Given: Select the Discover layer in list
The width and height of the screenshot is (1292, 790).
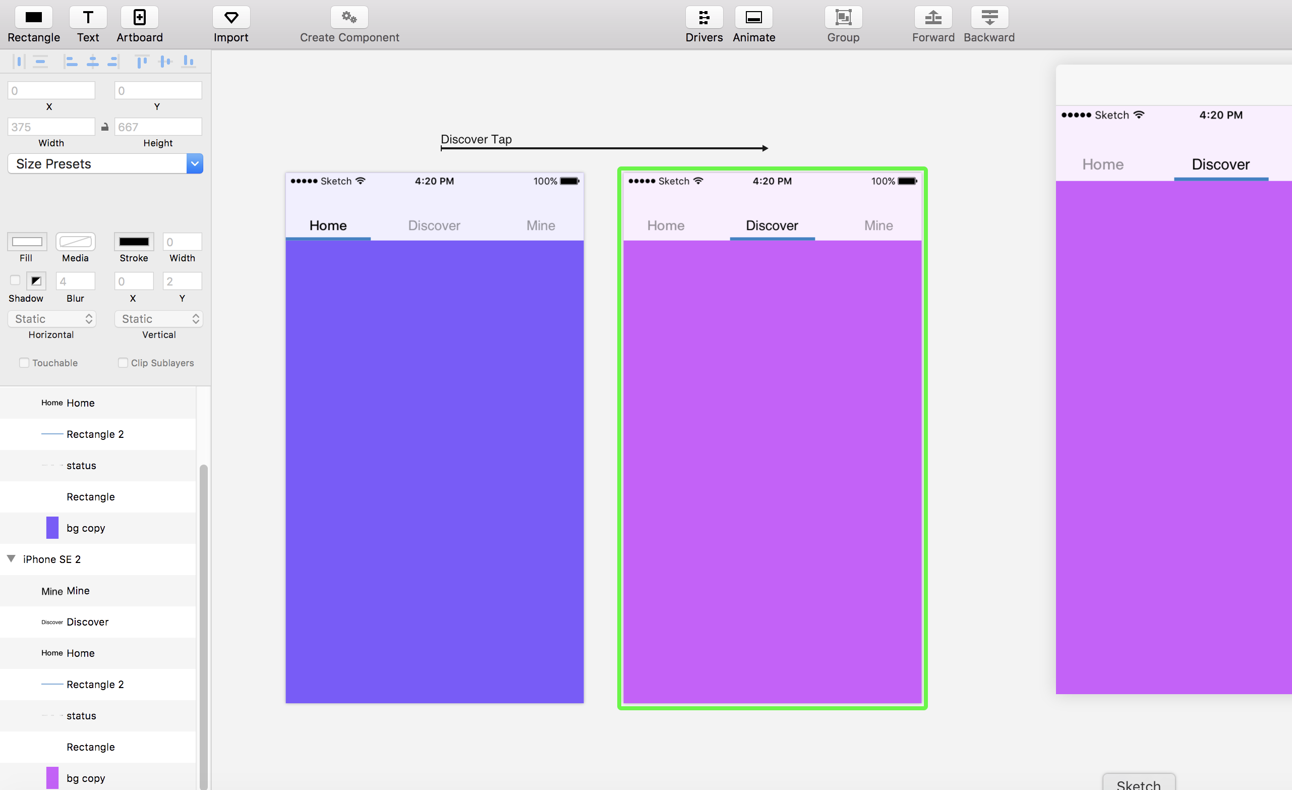Looking at the screenshot, I should 98,622.
